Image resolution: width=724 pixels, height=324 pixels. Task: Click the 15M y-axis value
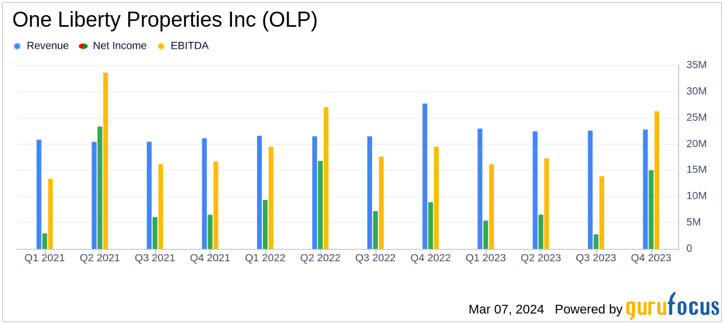(696, 170)
